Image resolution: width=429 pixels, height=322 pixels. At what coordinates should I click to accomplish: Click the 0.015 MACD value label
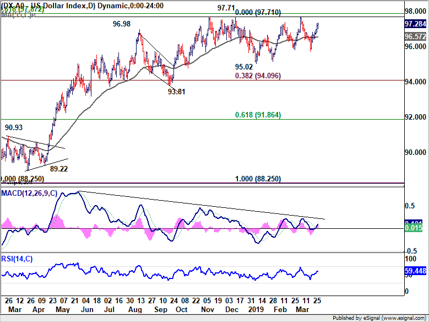point(414,228)
